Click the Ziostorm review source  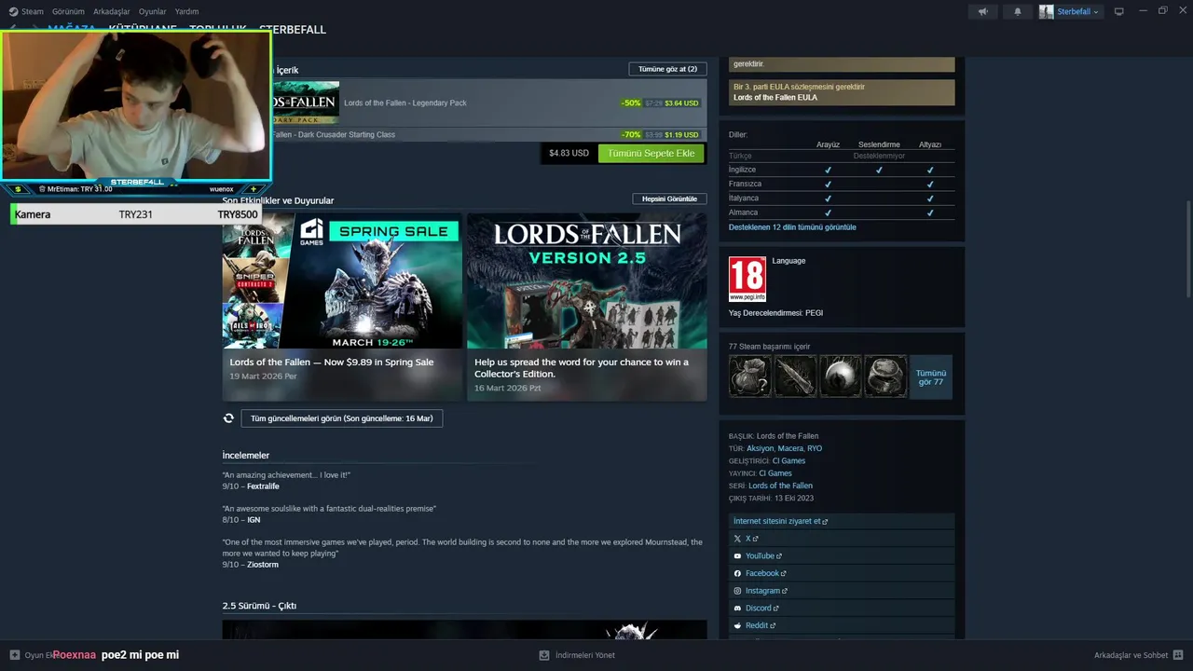[x=263, y=565]
